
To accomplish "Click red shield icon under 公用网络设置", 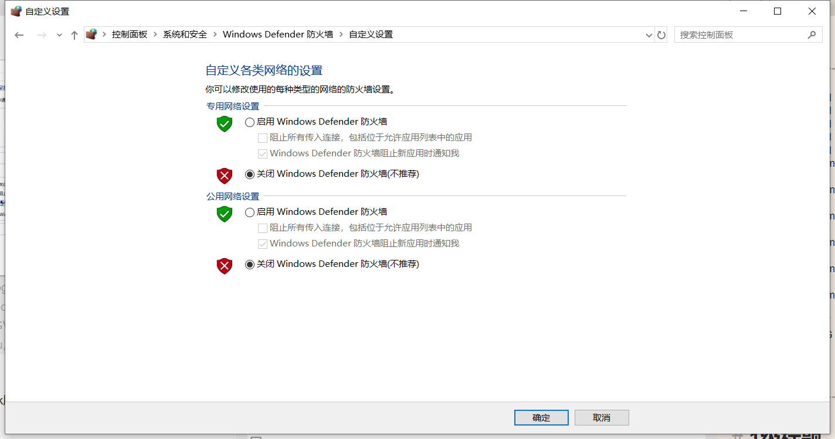I will tap(225, 266).
